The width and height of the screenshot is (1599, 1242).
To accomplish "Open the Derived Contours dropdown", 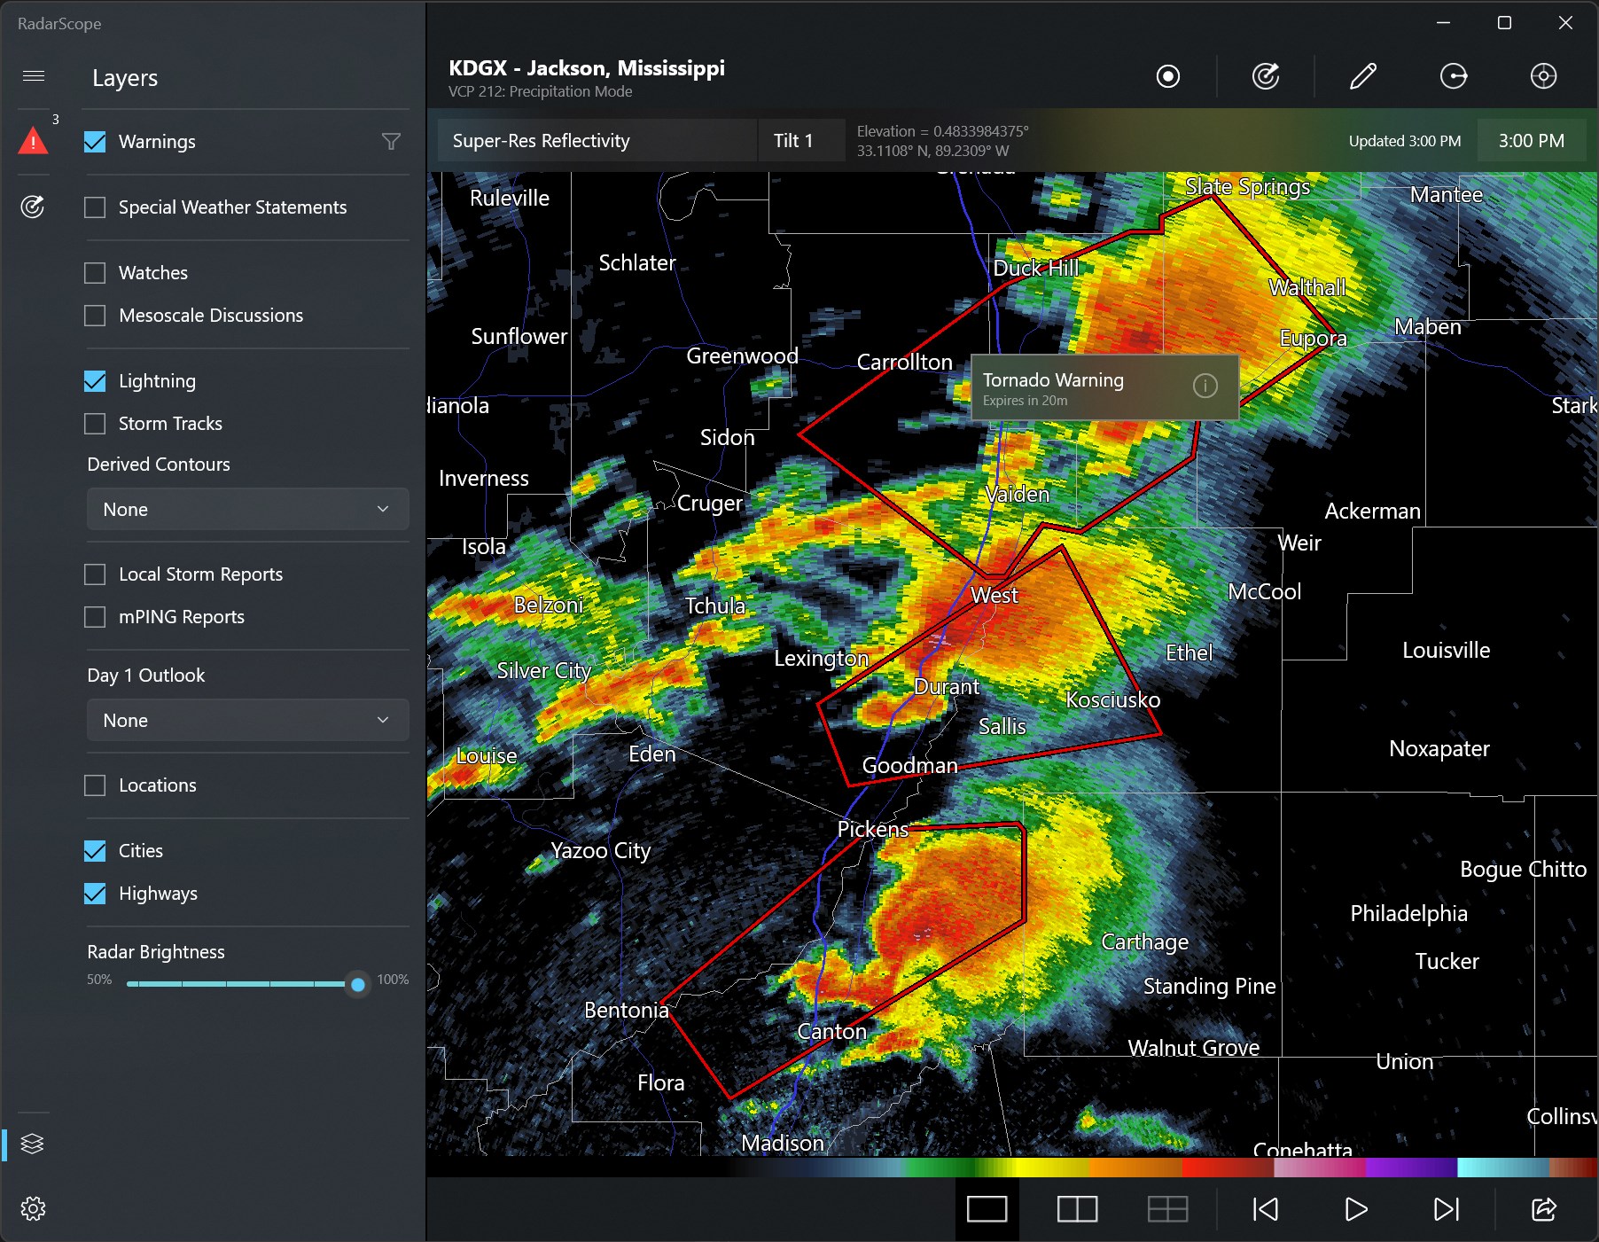I will click(247, 509).
